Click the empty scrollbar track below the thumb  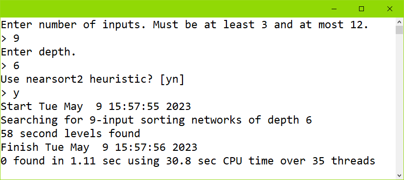(x=399, y=103)
